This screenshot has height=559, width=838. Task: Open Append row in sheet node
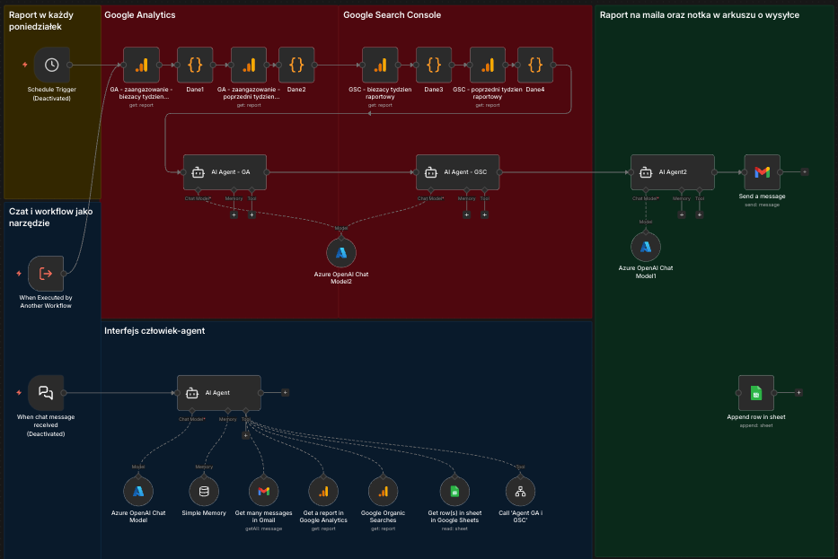(756, 393)
